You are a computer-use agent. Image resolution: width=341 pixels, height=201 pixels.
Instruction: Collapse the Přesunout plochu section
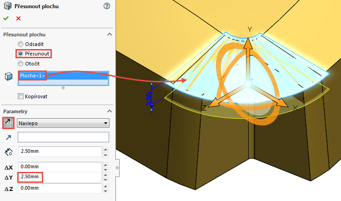[x=110, y=35]
